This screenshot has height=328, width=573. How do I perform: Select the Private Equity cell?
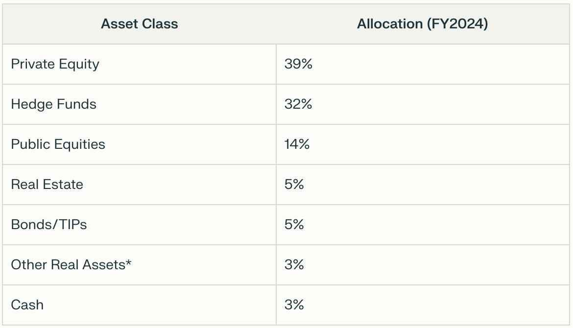click(55, 64)
